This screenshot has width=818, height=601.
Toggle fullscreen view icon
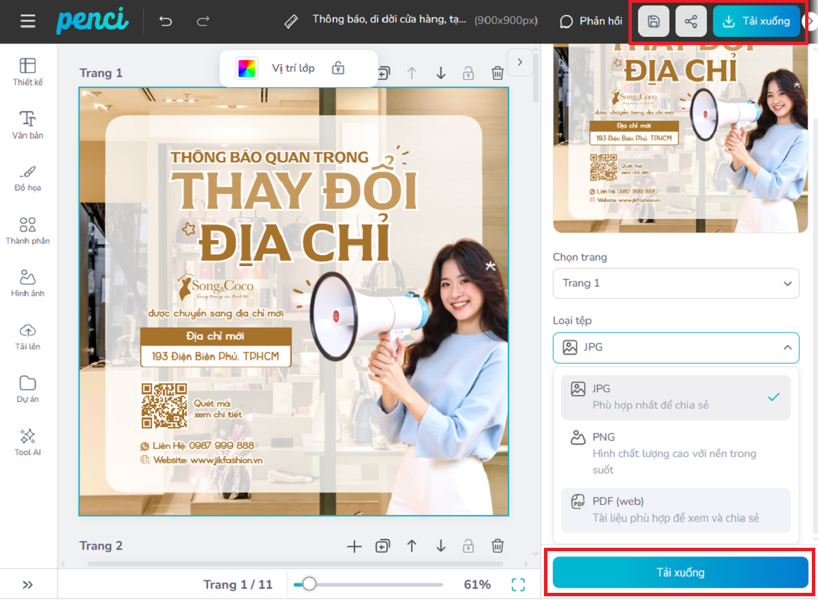[x=518, y=585]
